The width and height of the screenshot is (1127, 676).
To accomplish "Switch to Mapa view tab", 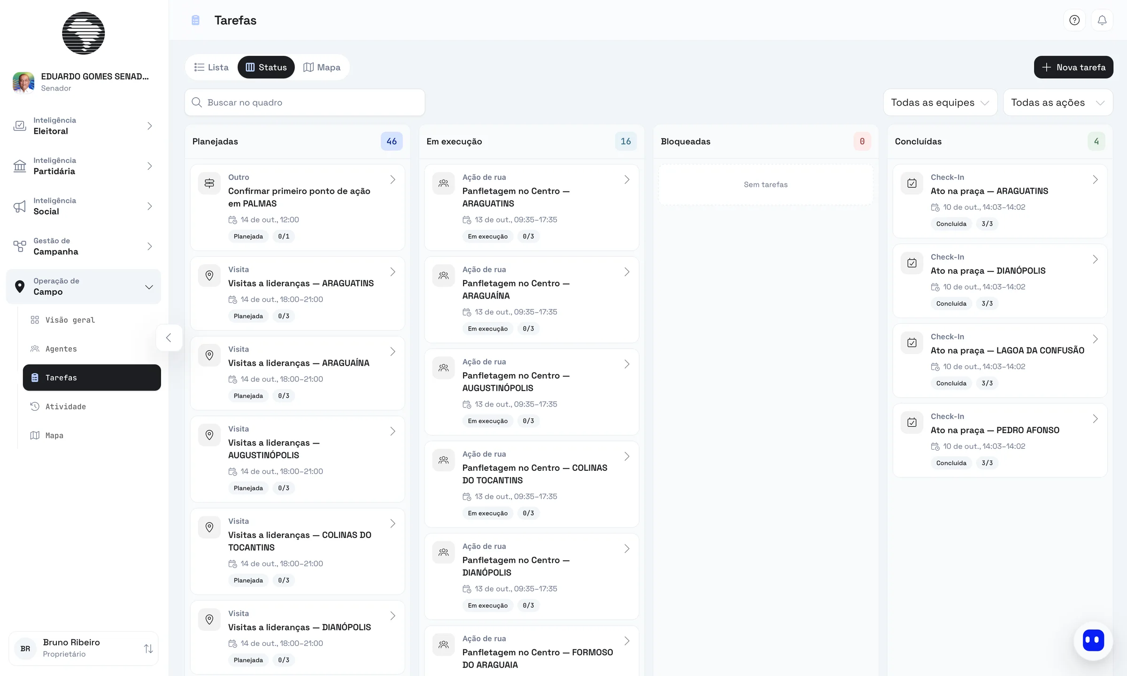I will coord(322,67).
